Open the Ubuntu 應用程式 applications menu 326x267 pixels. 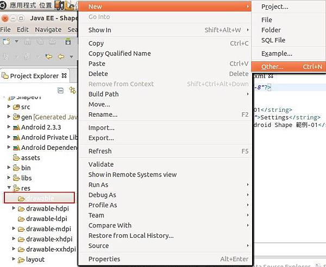coord(23,5)
